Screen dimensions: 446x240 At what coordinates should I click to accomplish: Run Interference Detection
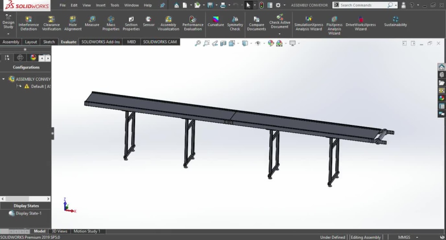29,23
